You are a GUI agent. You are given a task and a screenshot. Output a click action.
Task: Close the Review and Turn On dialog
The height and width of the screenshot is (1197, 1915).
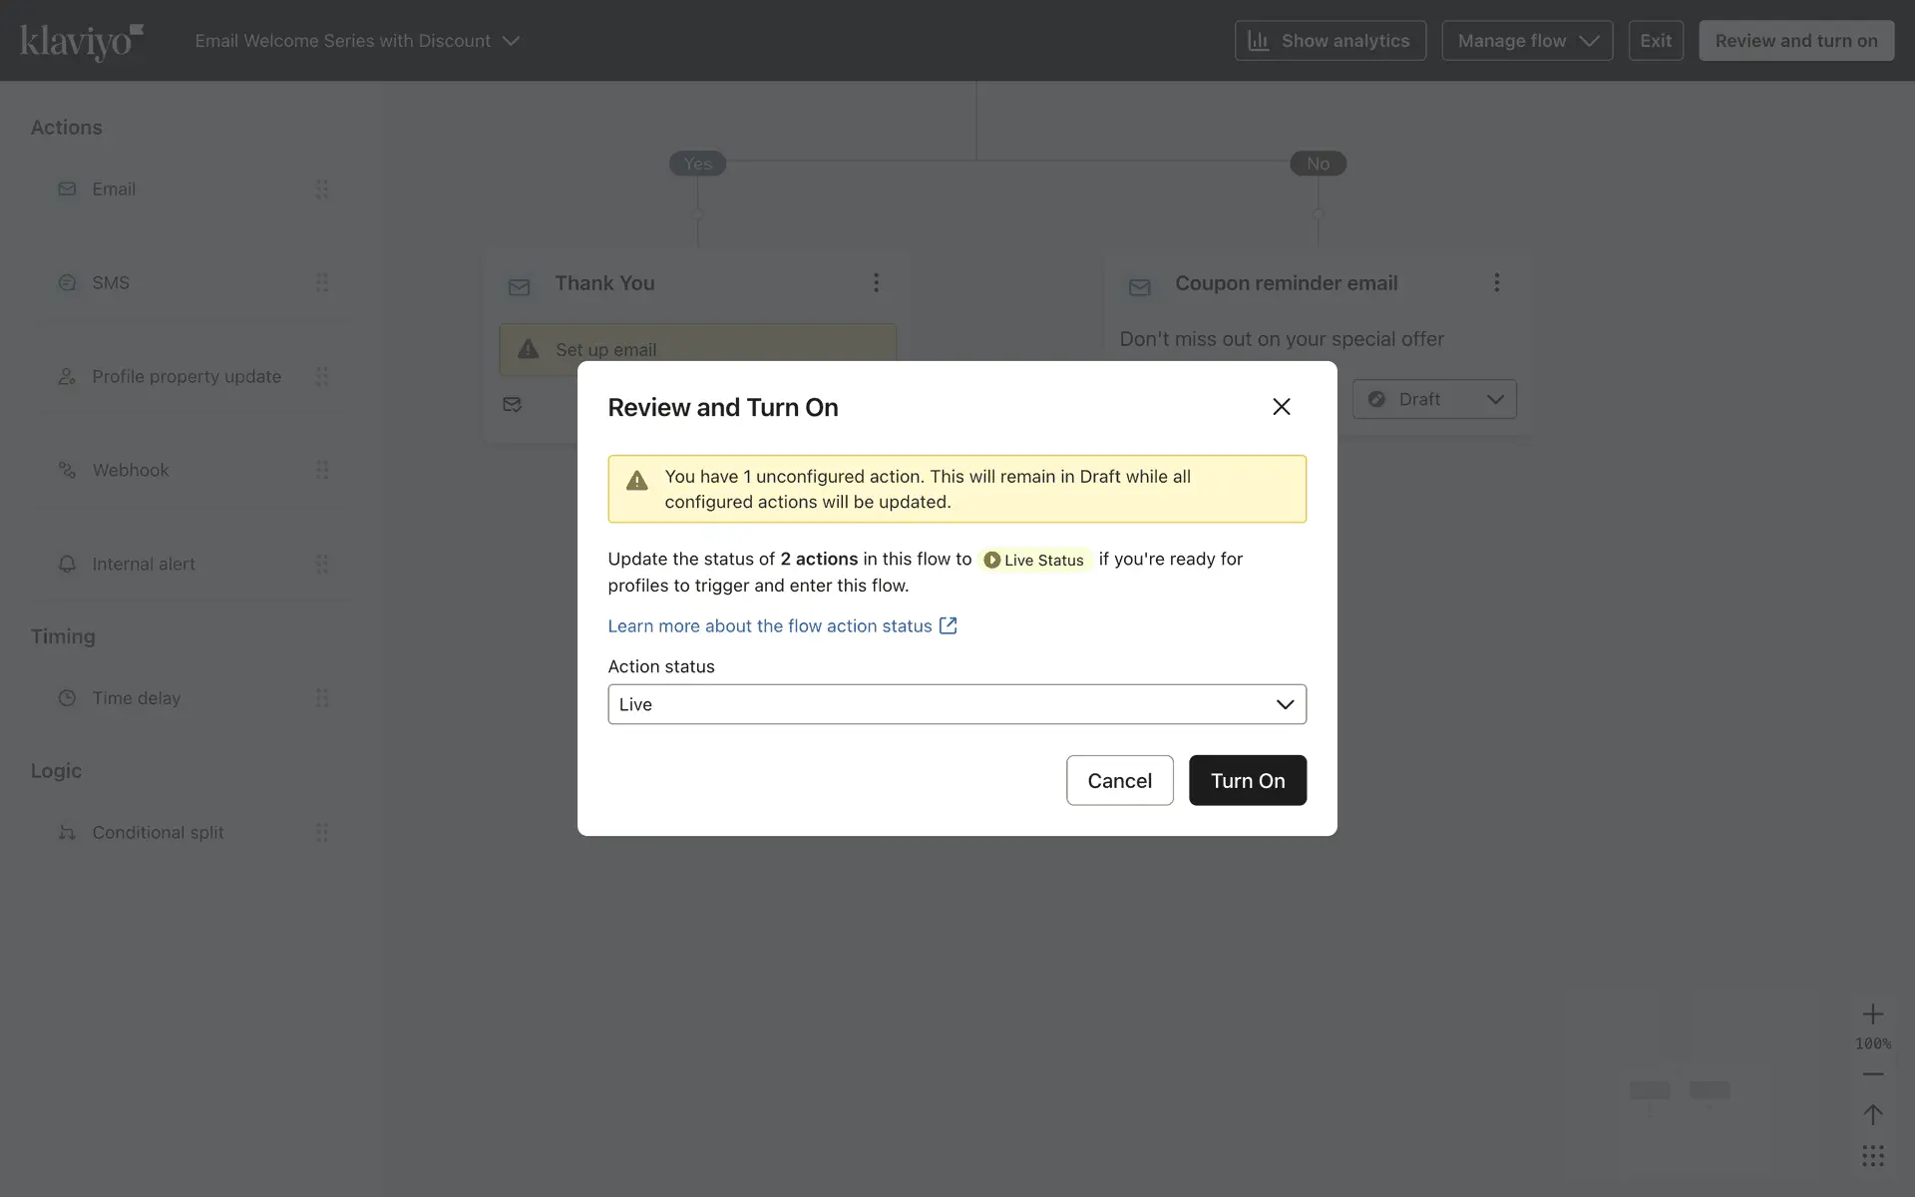tap(1282, 407)
